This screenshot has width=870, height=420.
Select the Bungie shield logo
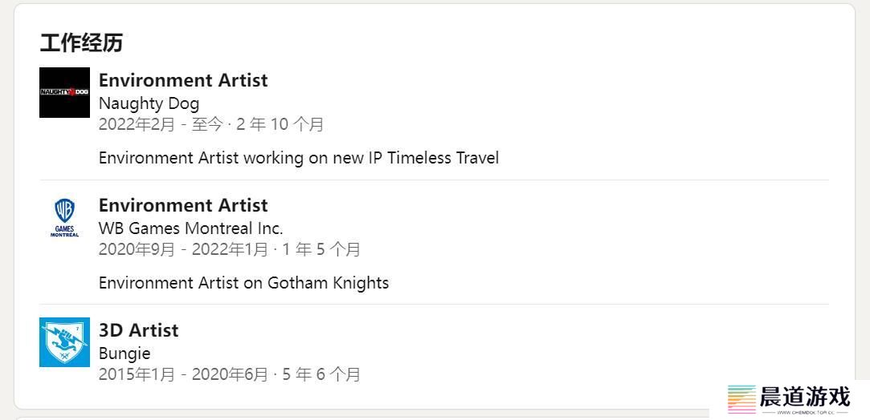64,342
